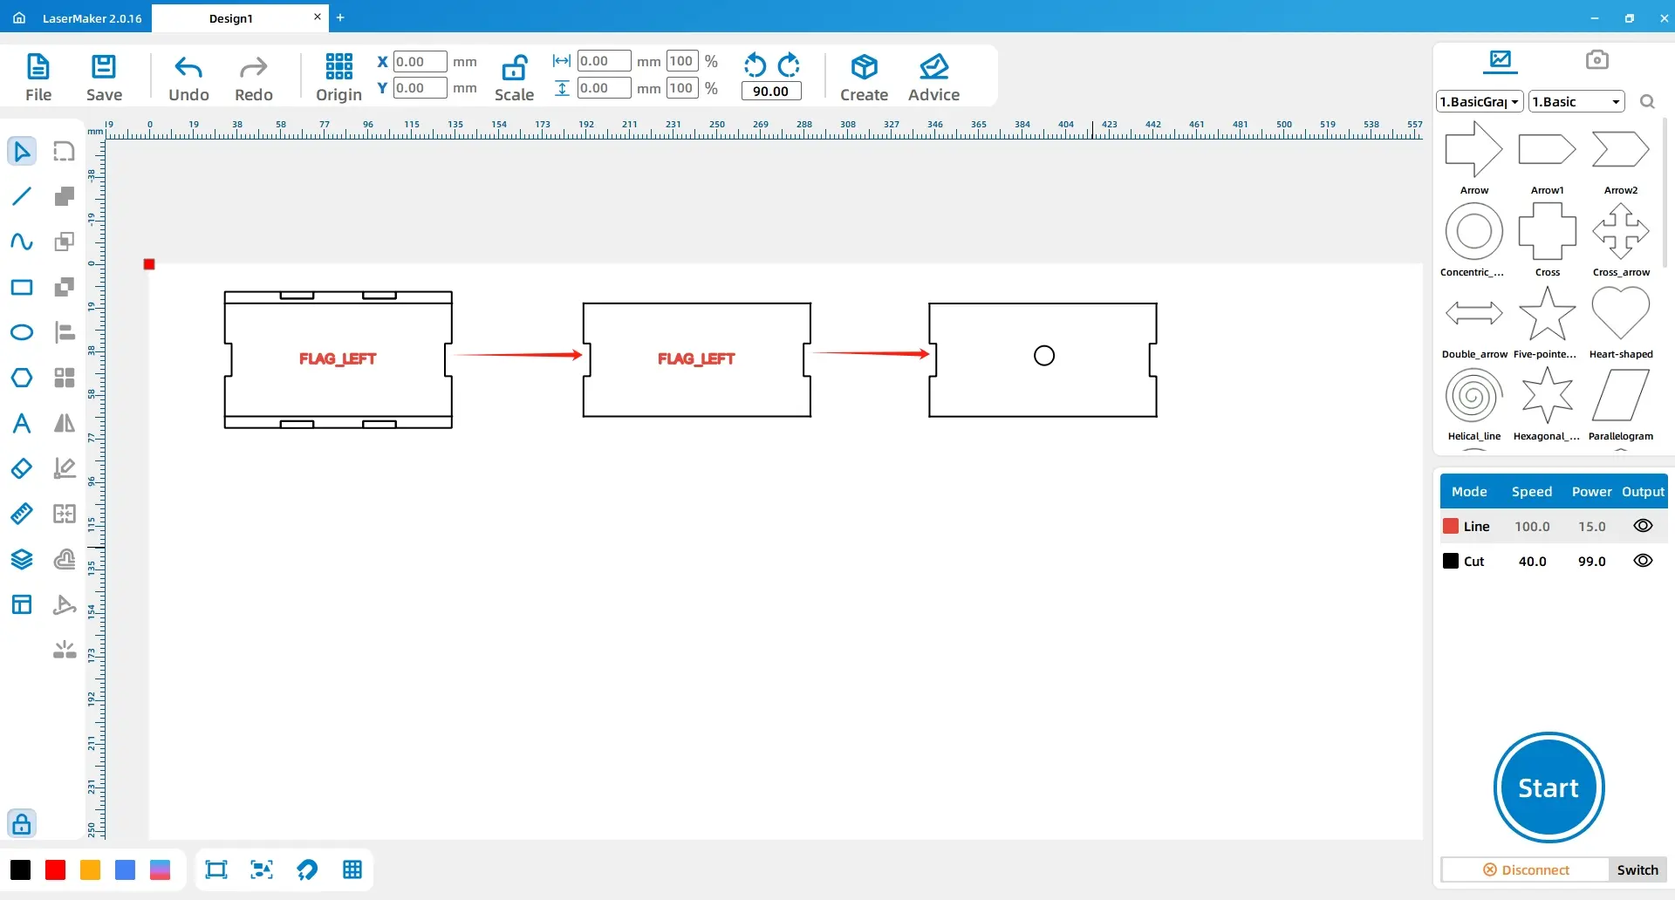Fit the canvas to the window
This screenshot has height=900, width=1675.
[x=215, y=869]
